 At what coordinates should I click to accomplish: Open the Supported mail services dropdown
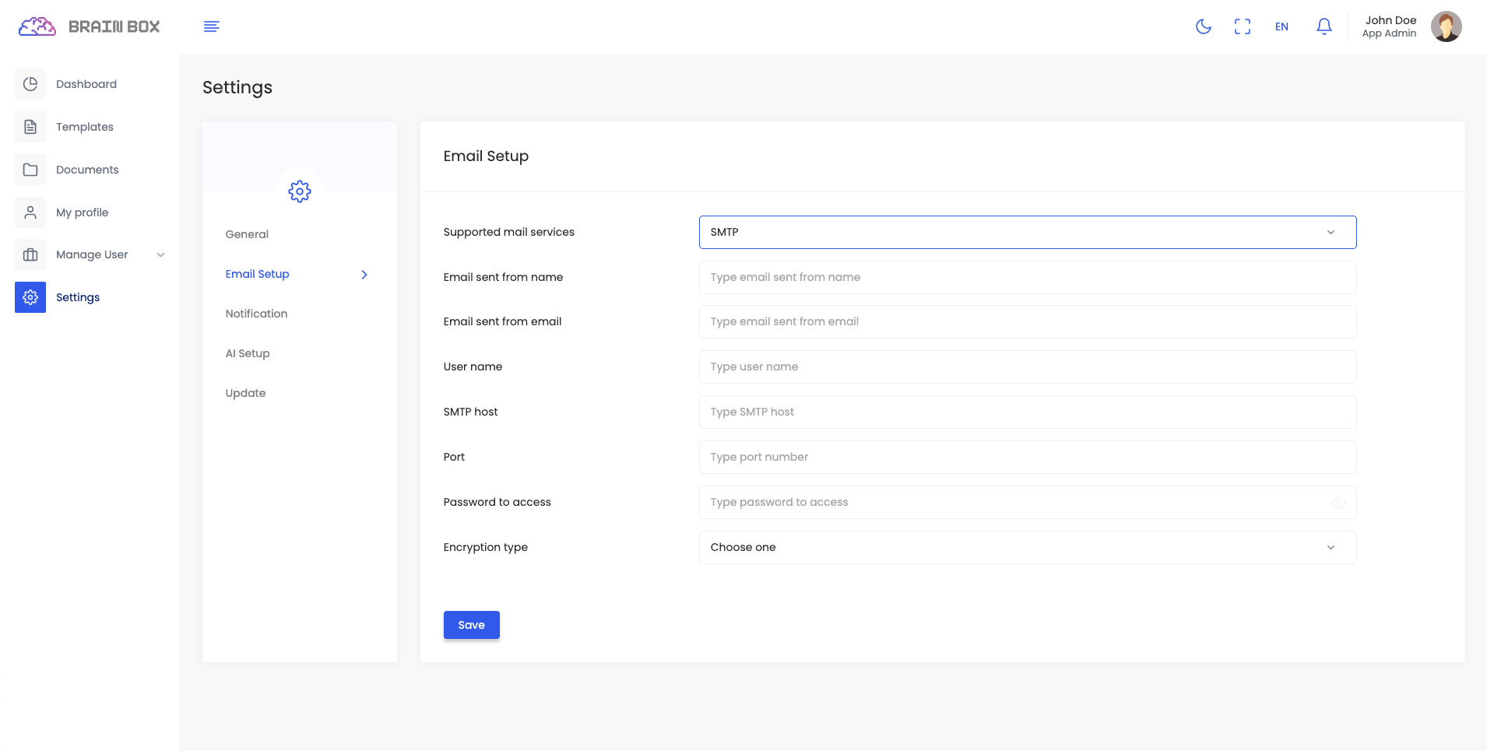[x=1027, y=233]
